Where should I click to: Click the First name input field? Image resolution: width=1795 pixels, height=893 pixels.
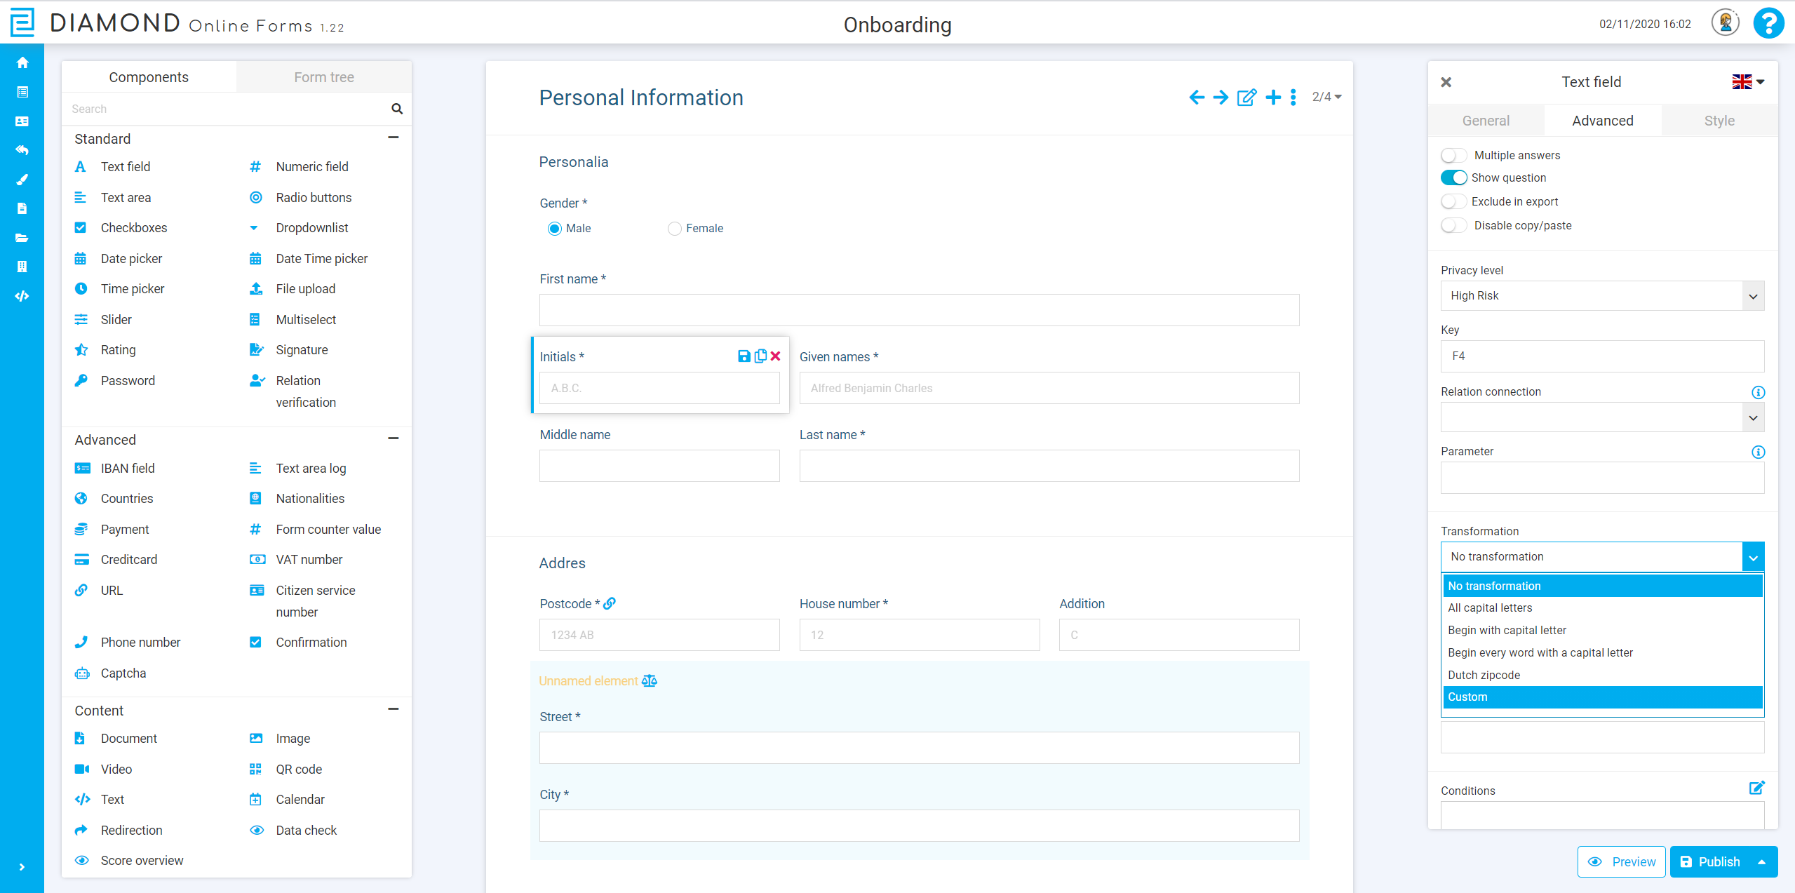coord(919,310)
